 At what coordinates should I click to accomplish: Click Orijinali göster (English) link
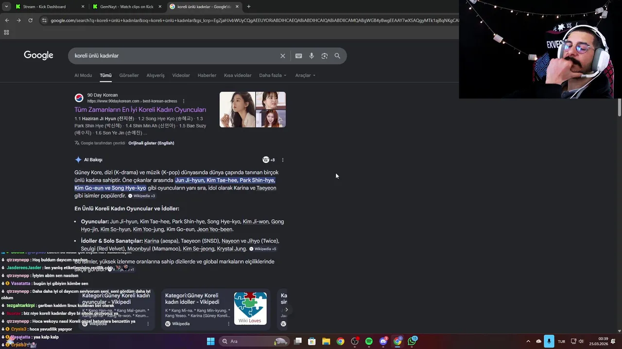tap(151, 143)
